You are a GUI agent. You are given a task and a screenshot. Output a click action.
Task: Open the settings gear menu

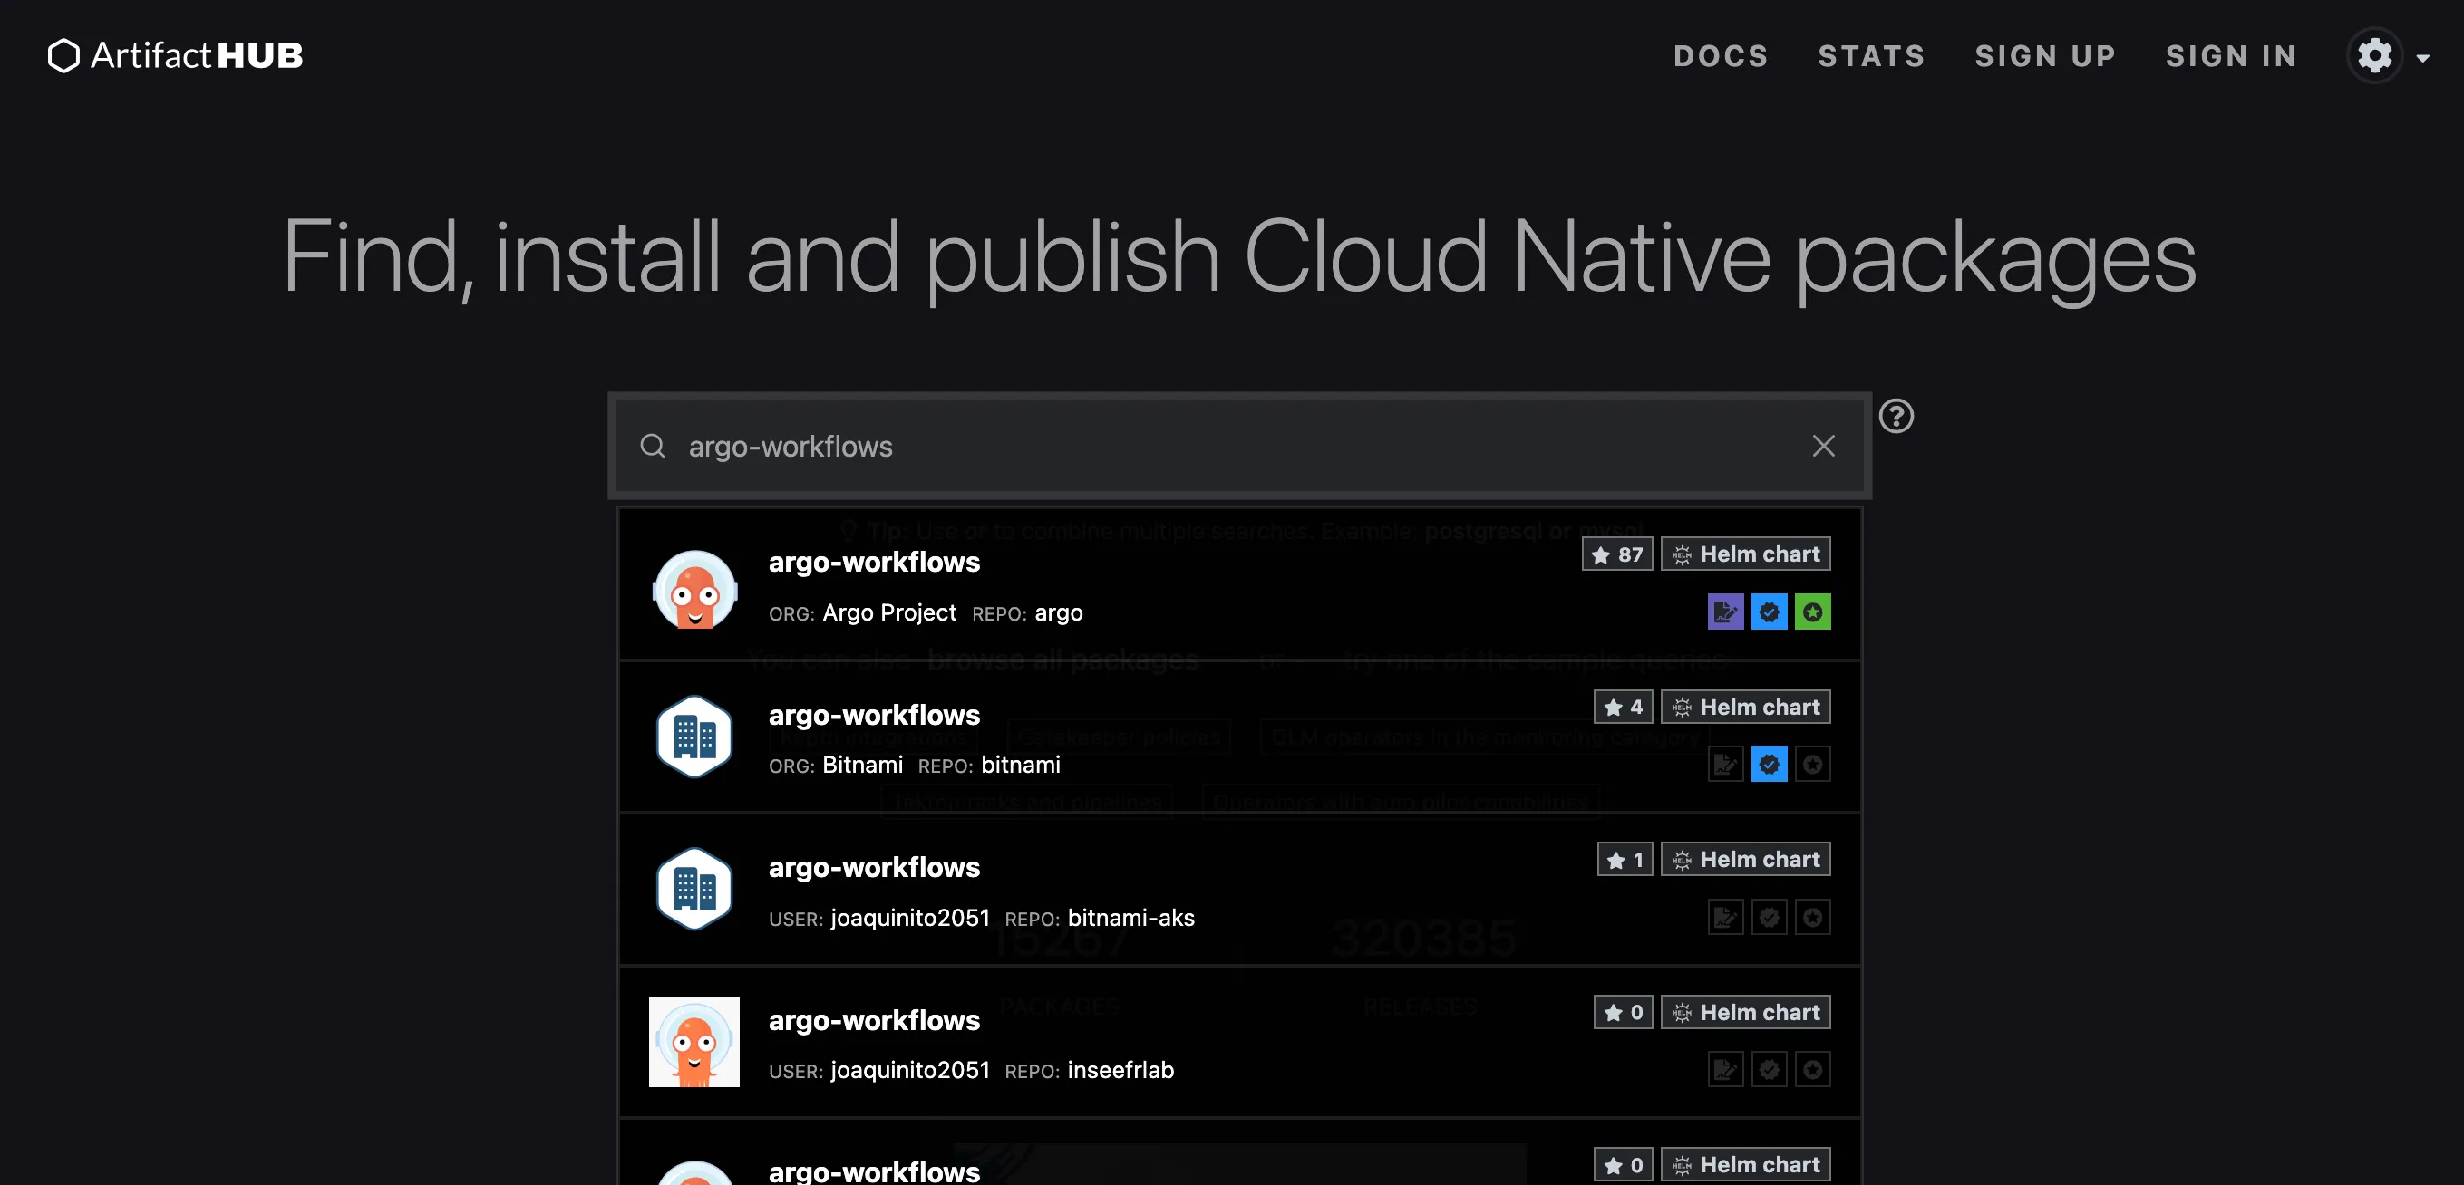tap(2374, 56)
